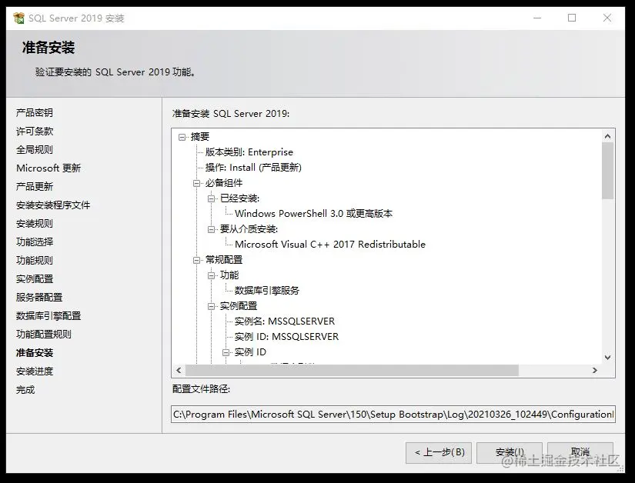Collapse the 实例配置 tree node
635x483 pixels.
(x=212, y=306)
